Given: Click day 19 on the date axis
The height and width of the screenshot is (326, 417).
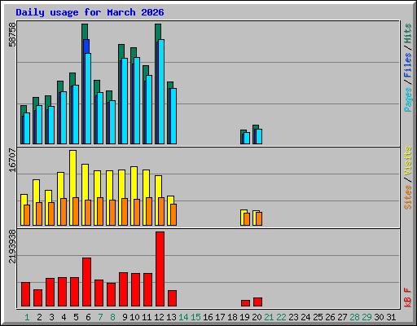Looking at the screenshot, I should (244, 317).
